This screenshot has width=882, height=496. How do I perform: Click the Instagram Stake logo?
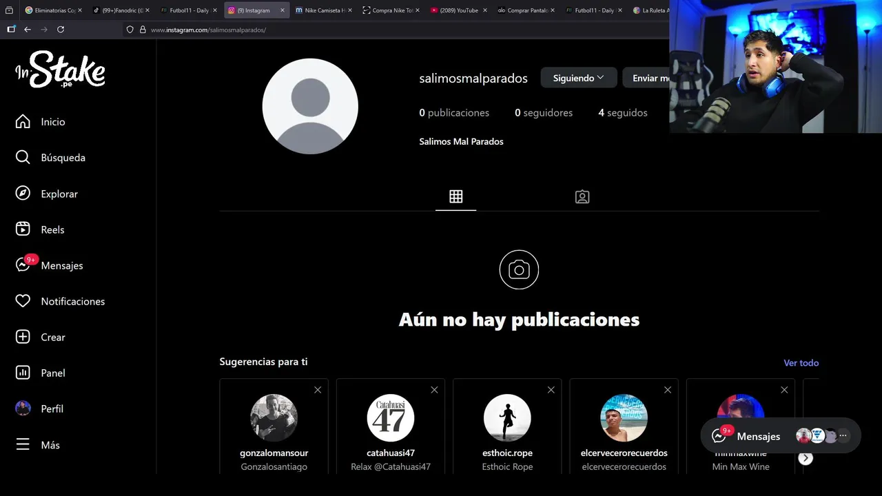(x=60, y=70)
